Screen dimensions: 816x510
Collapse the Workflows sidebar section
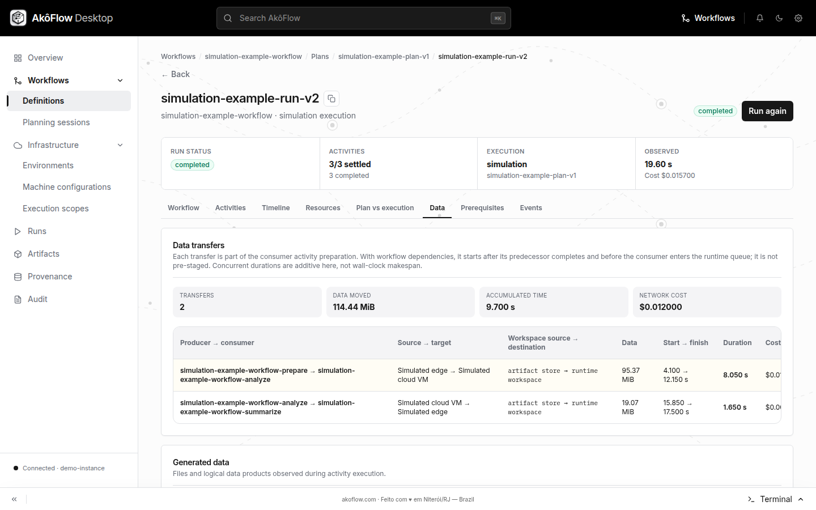[x=120, y=80]
